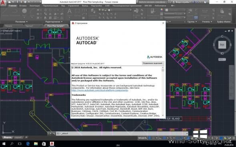Open the Paste clipboard tool in ribbon

click(x=222, y=12)
